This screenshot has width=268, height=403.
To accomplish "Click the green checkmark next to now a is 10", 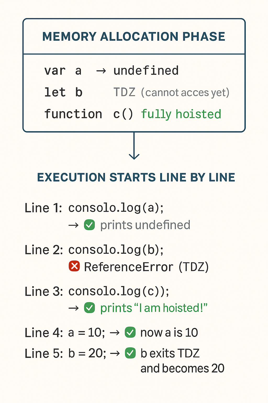I will 130,332.
